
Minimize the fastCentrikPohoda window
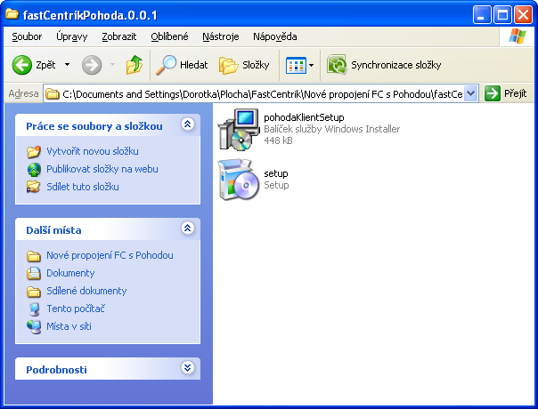[x=481, y=15]
